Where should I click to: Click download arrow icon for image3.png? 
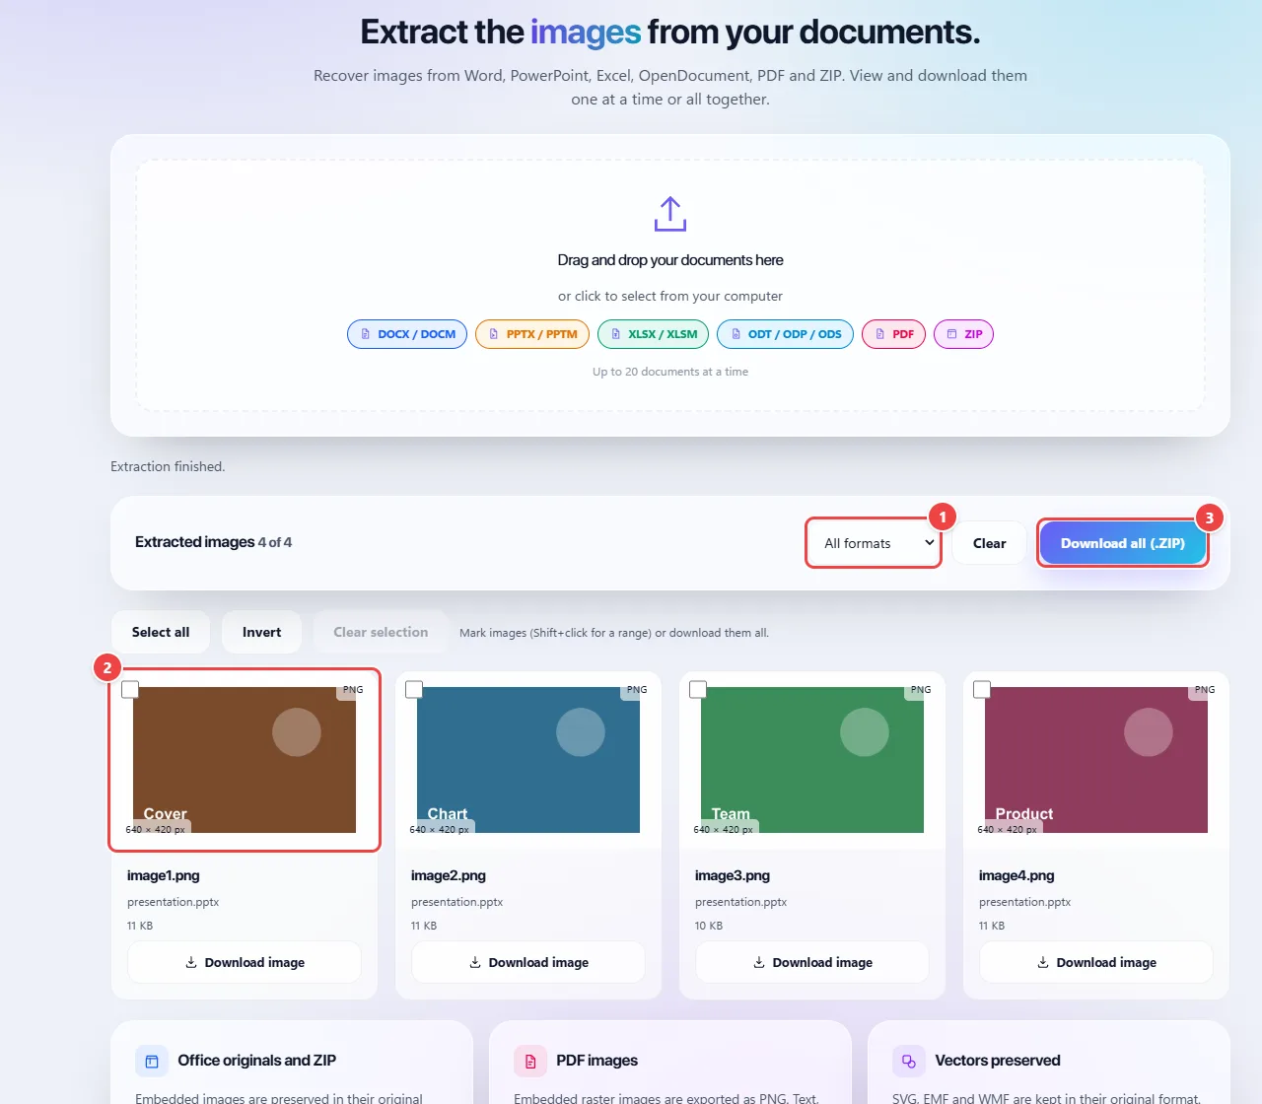[759, 962]
